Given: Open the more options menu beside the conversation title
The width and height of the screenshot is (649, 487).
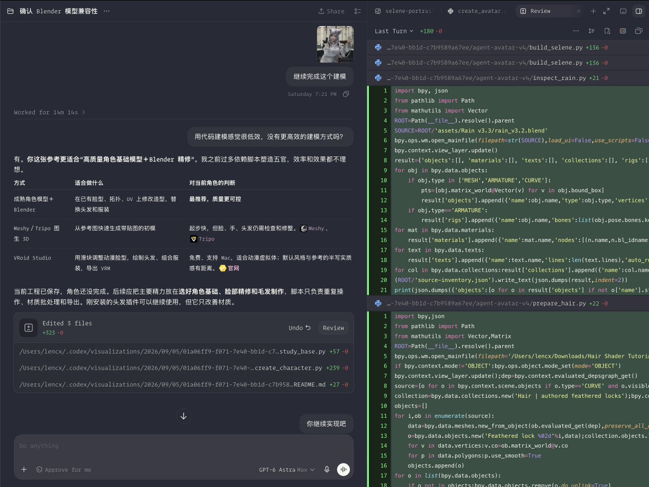Looking at the screenshot, I should [106, 11].
